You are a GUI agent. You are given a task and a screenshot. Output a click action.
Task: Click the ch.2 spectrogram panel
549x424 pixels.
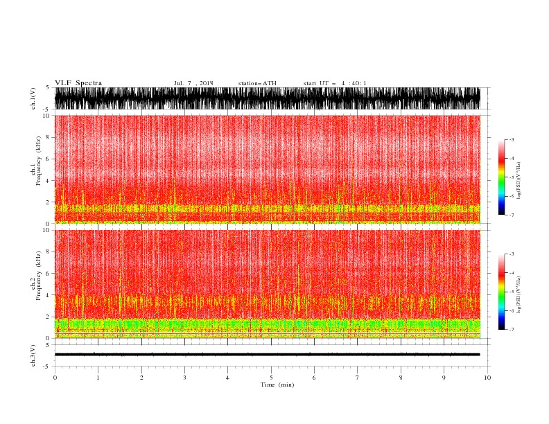pos(268,284)
